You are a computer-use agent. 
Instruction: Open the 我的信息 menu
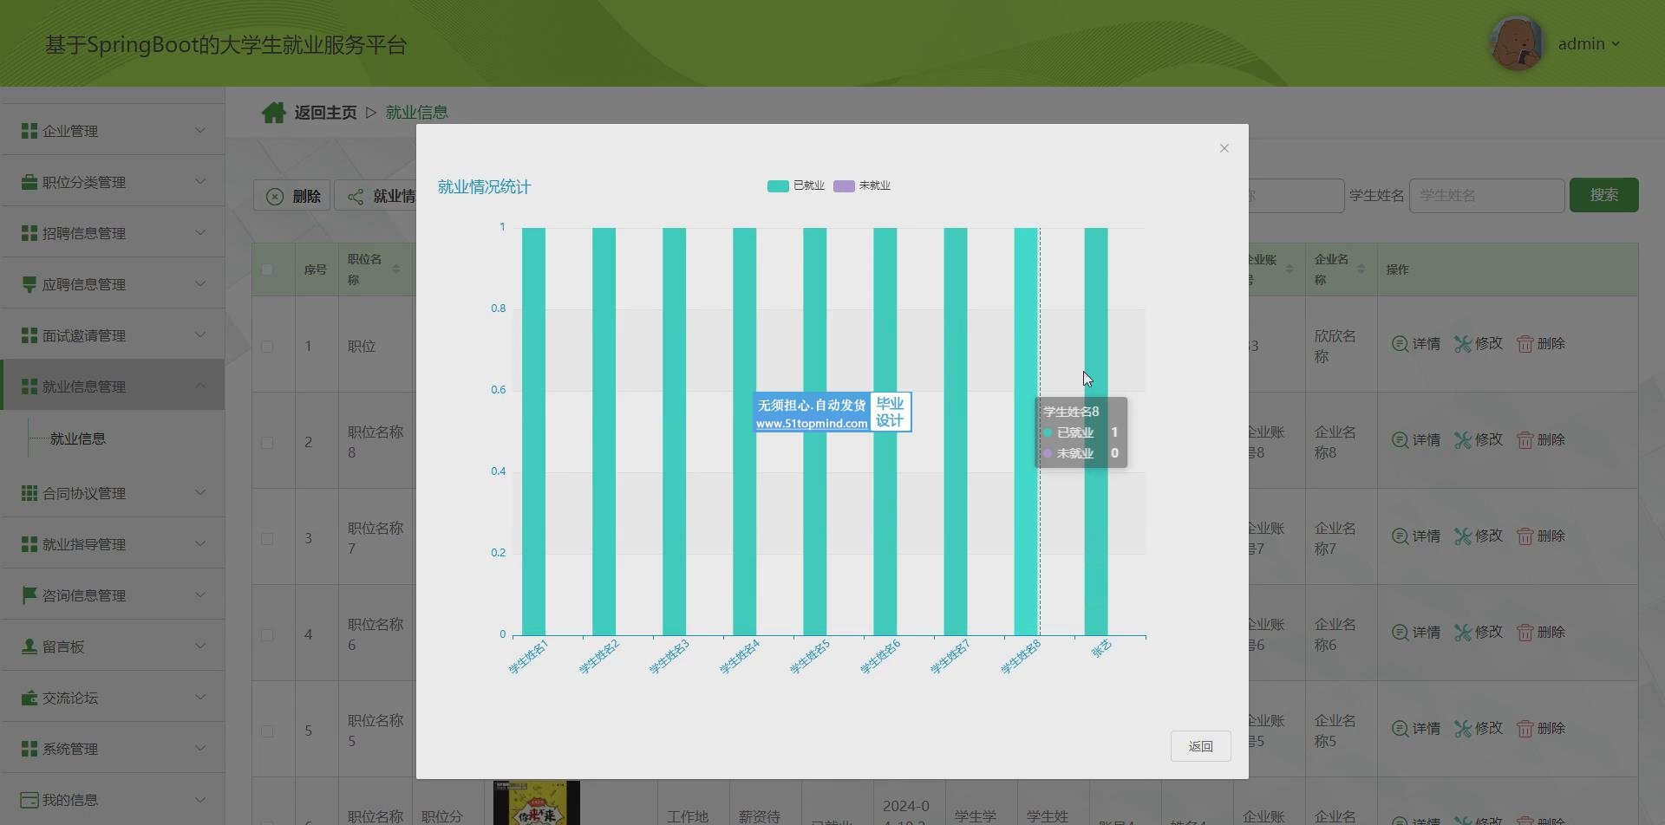point(113,799)
